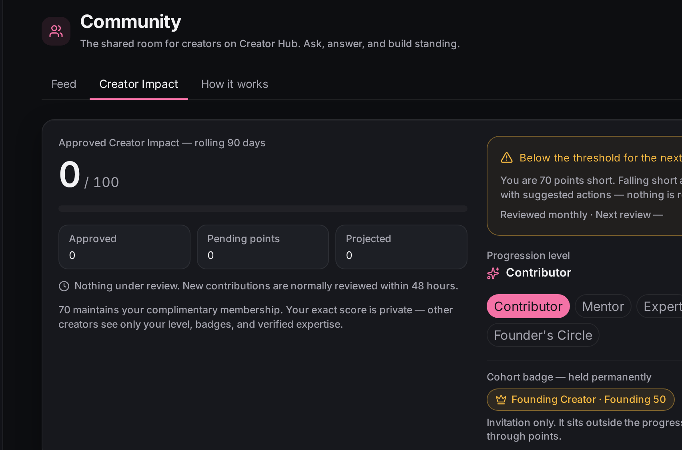Image resolution: width=682 pixels, height=450 pixels.
Task: Click the Projected points card
Action: click(401, 247)
